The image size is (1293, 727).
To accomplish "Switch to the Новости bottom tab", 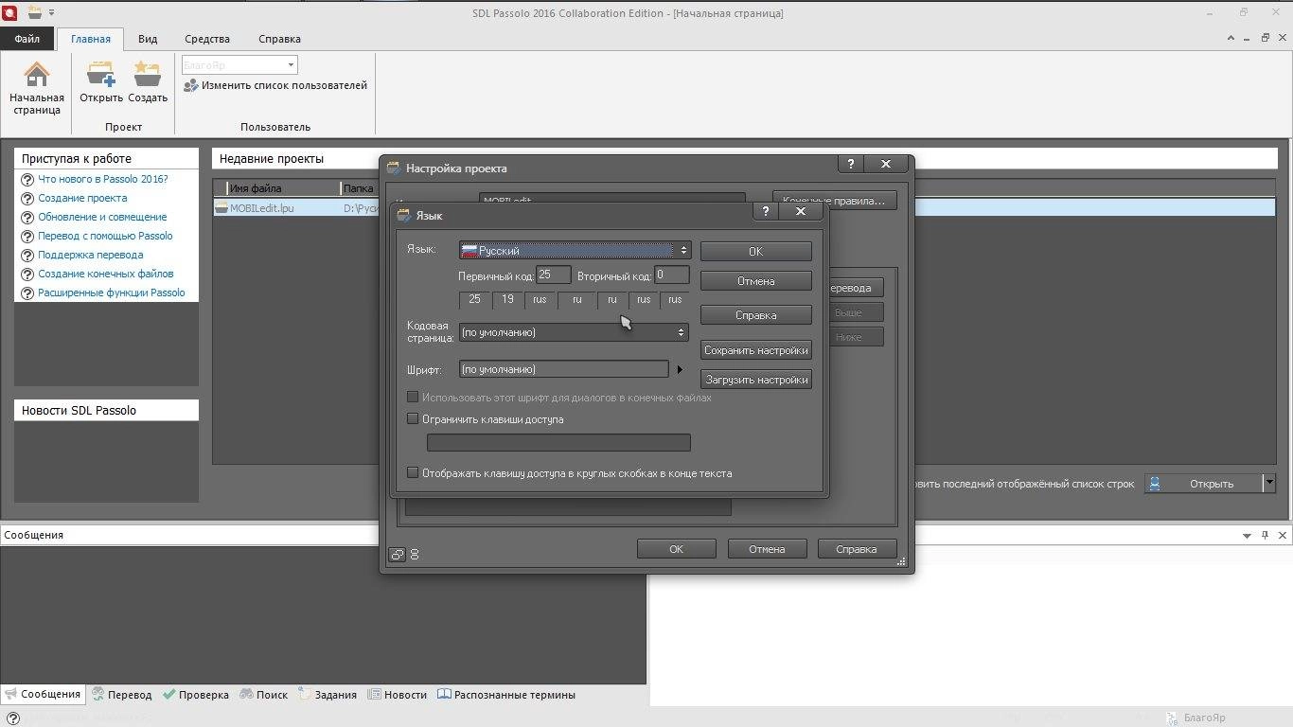I will point(398,695).
